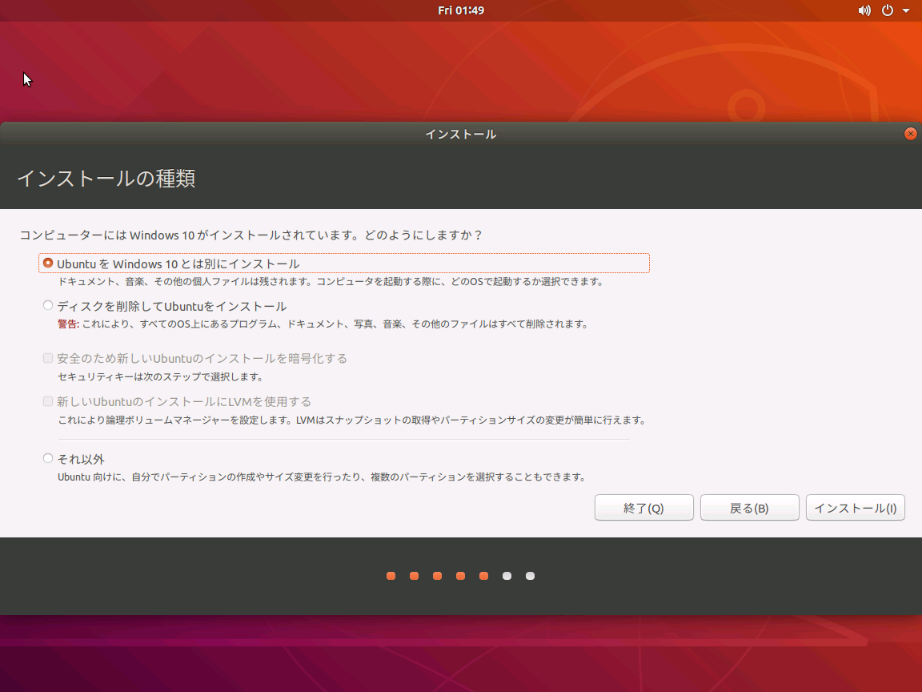
Task: Click the Windows 10 installed question text
Action: (251, 235)
